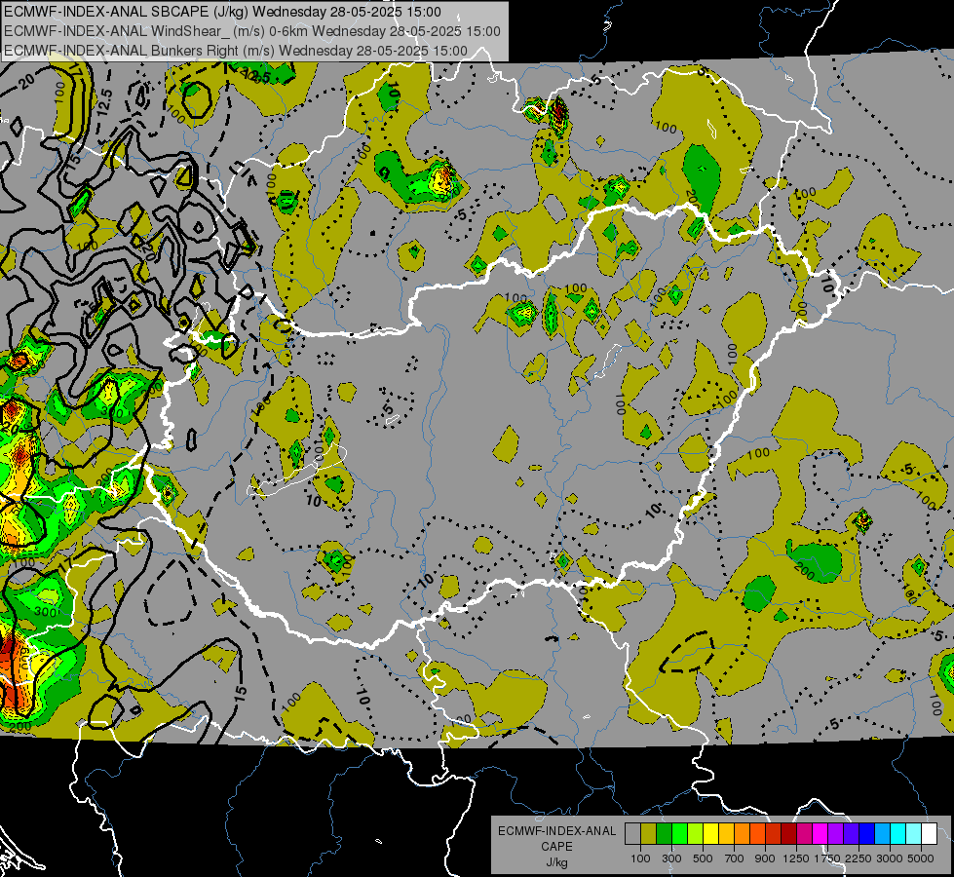This screenshot has height=877, width=954.
Task: Select the pure blue legend swatch
Action: 867,833
